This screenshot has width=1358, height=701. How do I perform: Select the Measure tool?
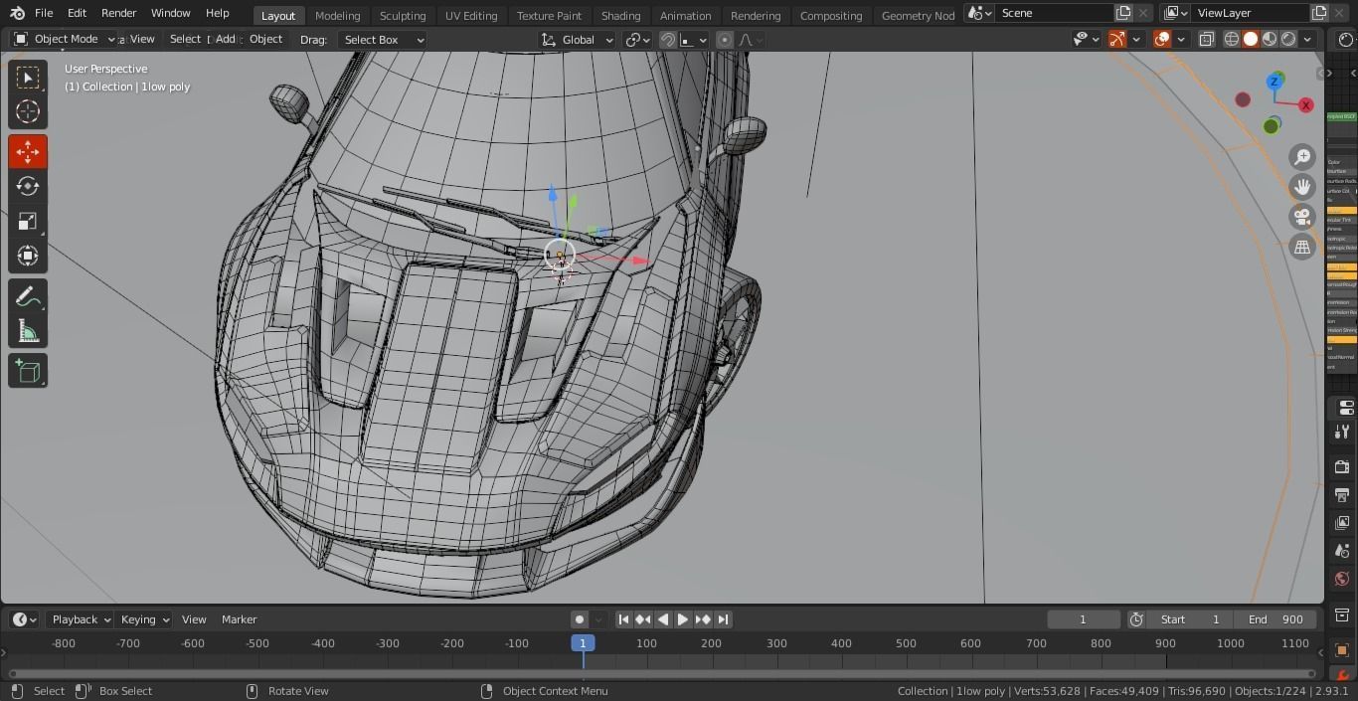[x=28, y=332]
